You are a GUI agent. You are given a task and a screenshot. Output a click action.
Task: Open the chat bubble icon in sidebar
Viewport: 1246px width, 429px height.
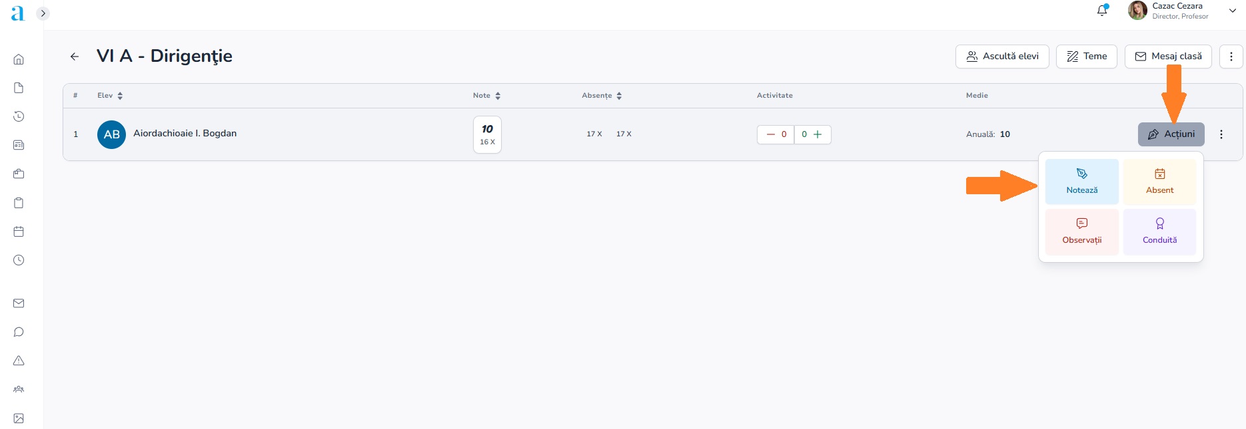(19, 332)
